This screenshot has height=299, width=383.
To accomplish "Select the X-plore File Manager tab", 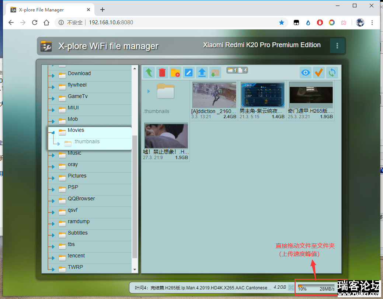I will (50, 10).
